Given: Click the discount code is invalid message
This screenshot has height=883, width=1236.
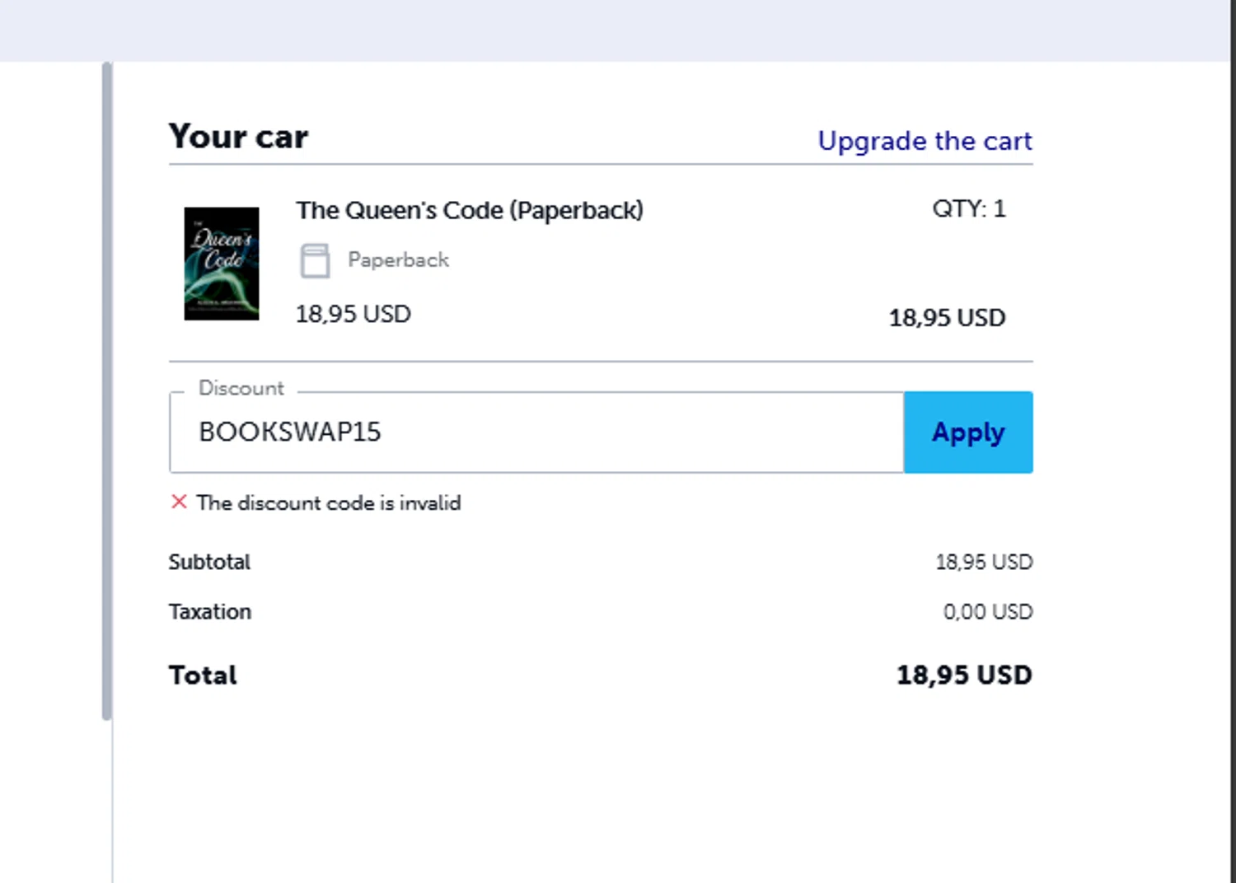Looking at the screenshot, I should (x=329, y=503).
